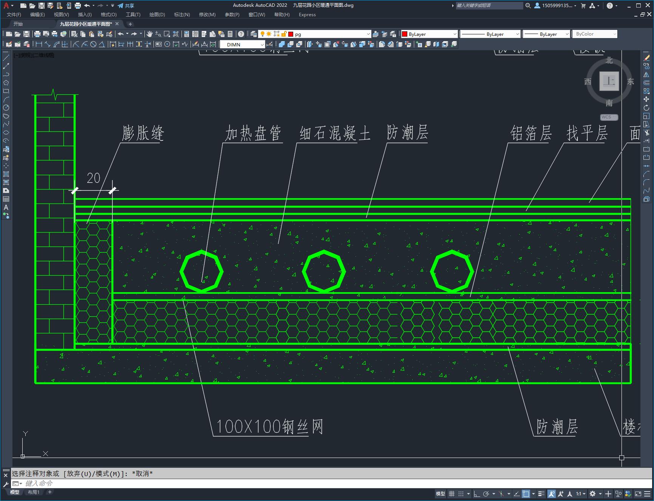The width and height of the screenshot is (654, 501).
Task: Toggle ortho mode in status bar
Action: [477, 493]
